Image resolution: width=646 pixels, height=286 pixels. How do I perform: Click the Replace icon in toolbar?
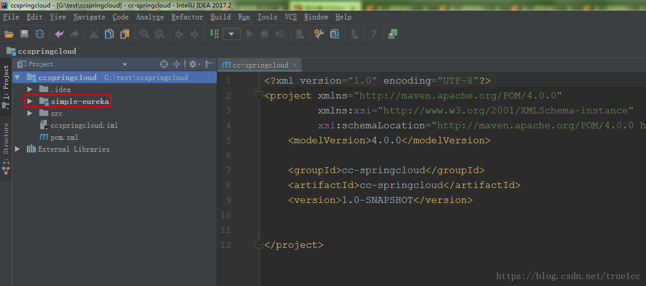[160, 34]
